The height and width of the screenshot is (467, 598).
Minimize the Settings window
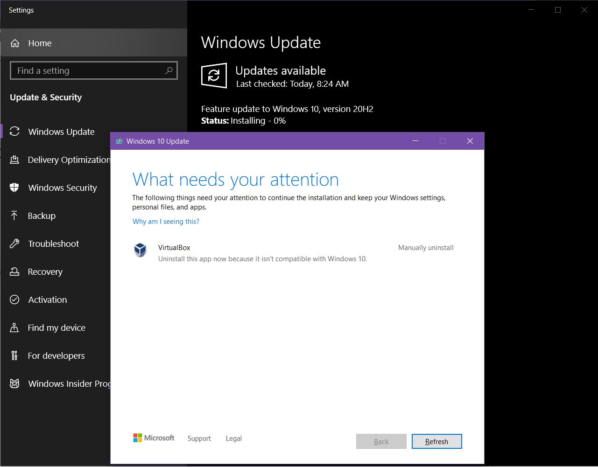point(531,10)
